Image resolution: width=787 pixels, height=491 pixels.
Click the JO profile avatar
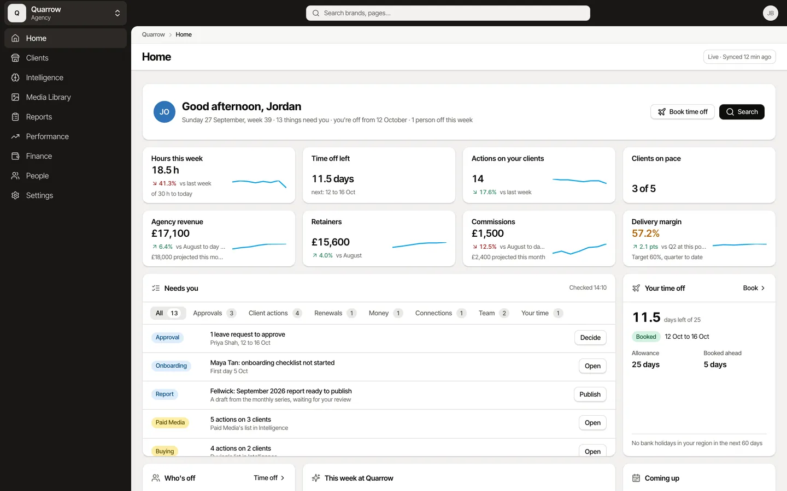165,112
